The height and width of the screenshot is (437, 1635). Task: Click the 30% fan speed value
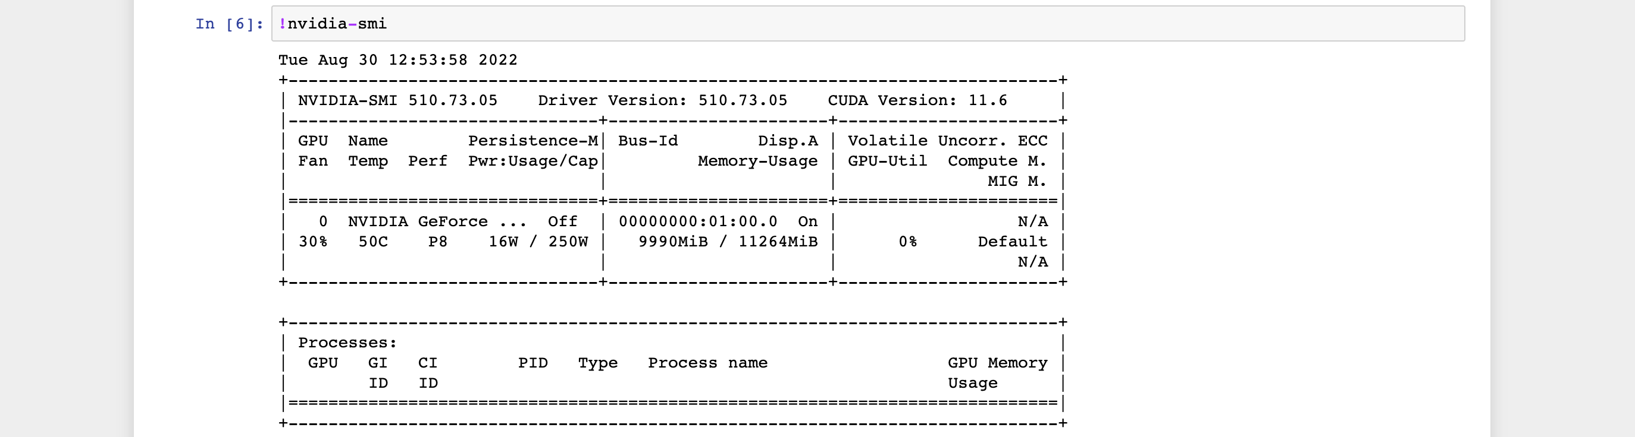[313, 242]
